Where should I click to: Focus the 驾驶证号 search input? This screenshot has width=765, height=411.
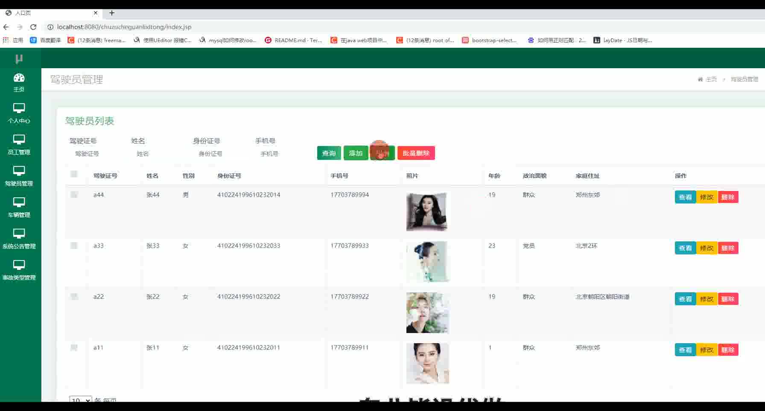tap(96, 154)
